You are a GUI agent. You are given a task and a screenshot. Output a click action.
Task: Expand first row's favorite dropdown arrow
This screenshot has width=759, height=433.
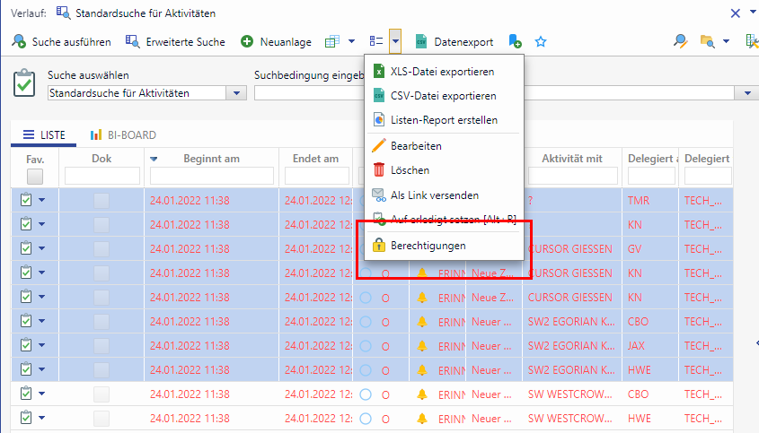click(x=42, y=201)
